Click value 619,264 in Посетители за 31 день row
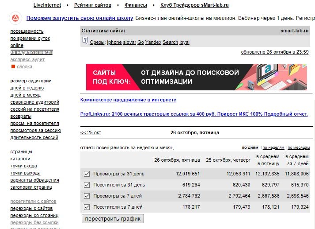 (x=191, y=185)
